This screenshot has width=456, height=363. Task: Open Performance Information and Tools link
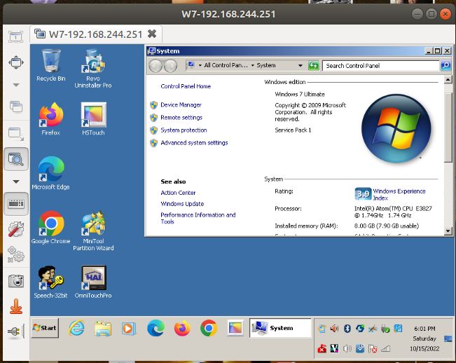198,218
